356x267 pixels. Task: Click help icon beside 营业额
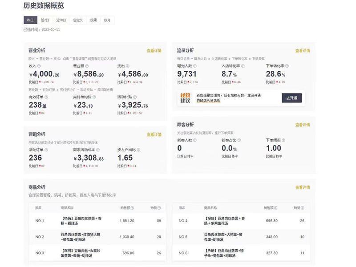87,66
